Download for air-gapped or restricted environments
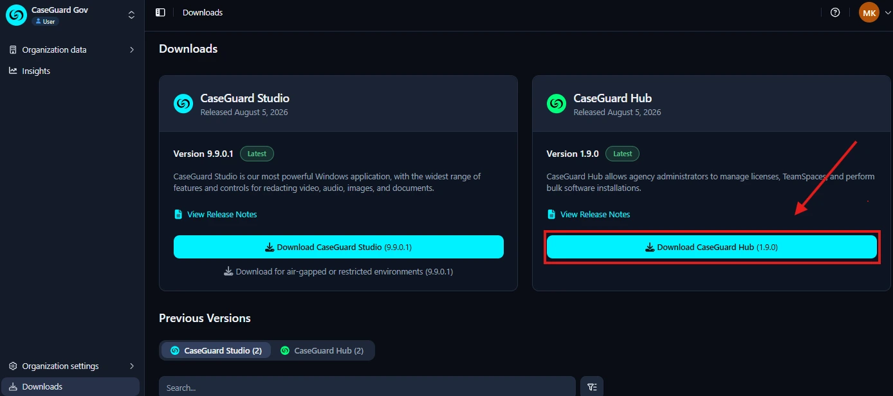893x396 pixels. [x=338, y=271]
